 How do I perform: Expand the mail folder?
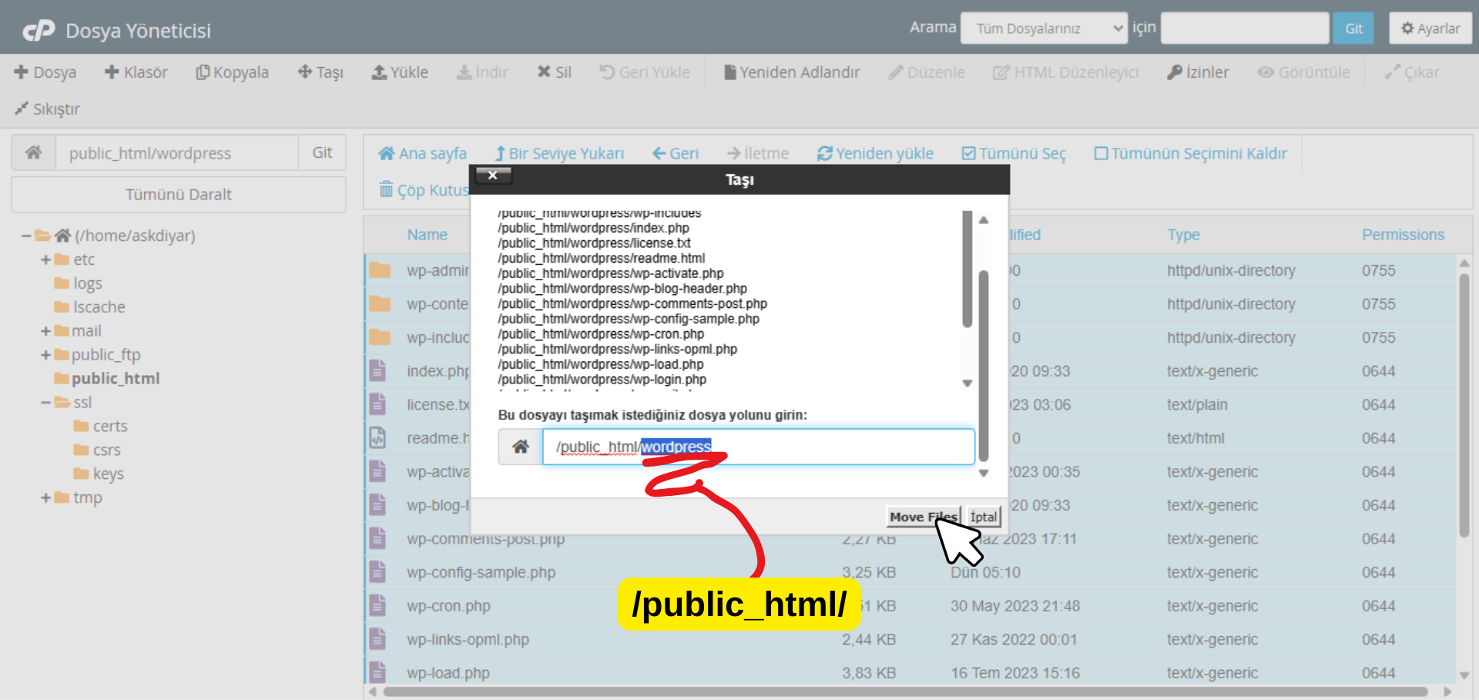(x=45, y=331)
